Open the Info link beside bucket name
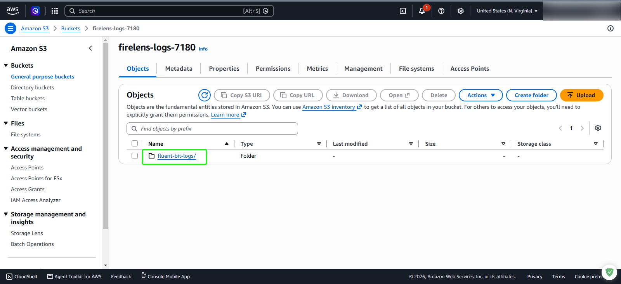Screen dimensions: 621x284 pos(203,49)
